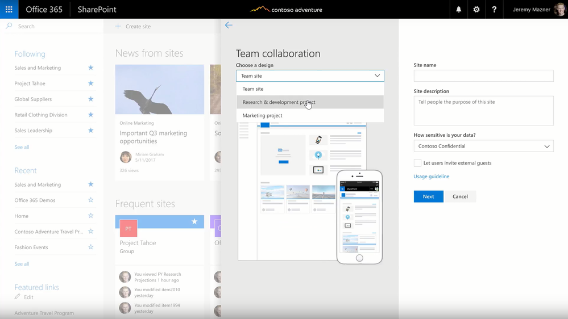The width and height of the screenshot is (568, 319).
Task: Click Create site
Action: (x=138, y=27)
